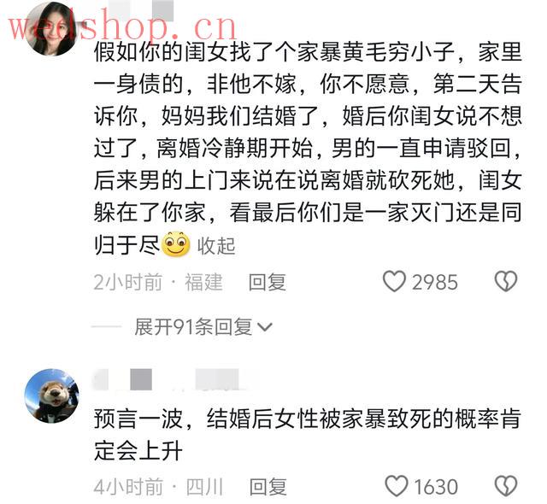This screenshot has height=504, width=547.
Task: Click the chevron next to 展开91条回复
Action: 264,327
